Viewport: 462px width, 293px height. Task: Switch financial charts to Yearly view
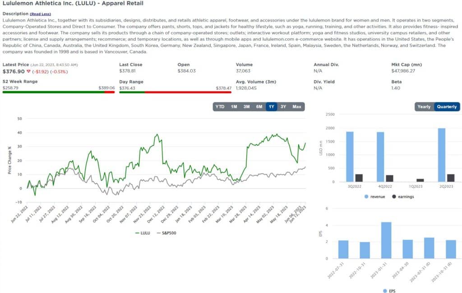point(424,107)
